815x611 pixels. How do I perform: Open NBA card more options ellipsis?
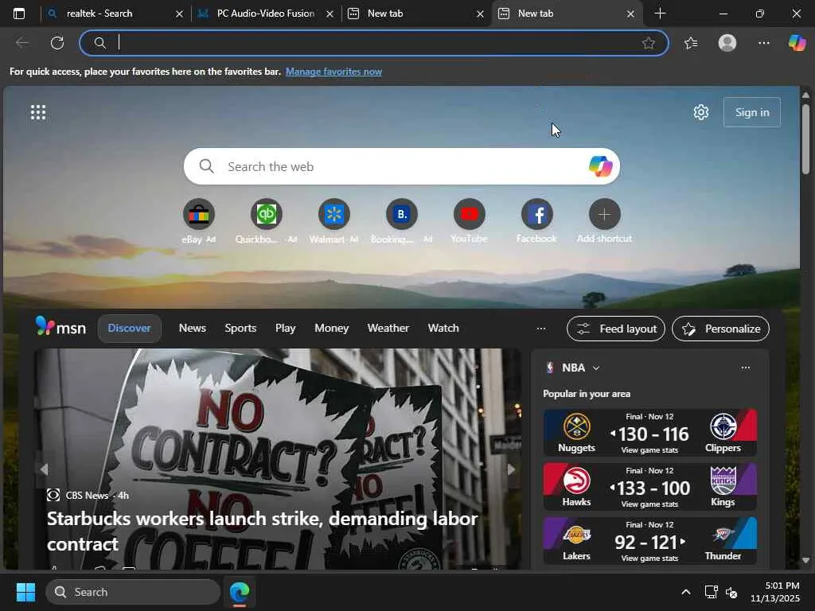745,368
